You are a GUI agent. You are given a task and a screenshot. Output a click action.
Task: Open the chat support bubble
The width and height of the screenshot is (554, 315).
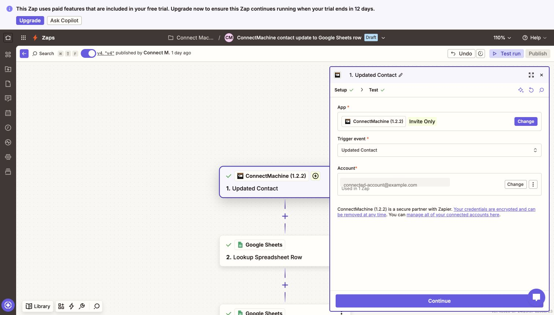(536, 297)
